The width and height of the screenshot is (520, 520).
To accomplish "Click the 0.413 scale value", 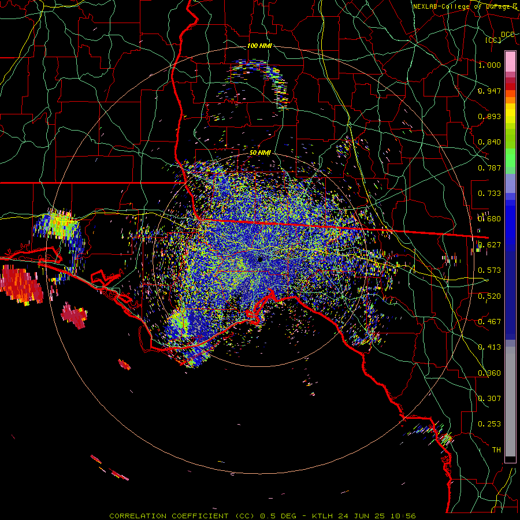I will point(489,347).
